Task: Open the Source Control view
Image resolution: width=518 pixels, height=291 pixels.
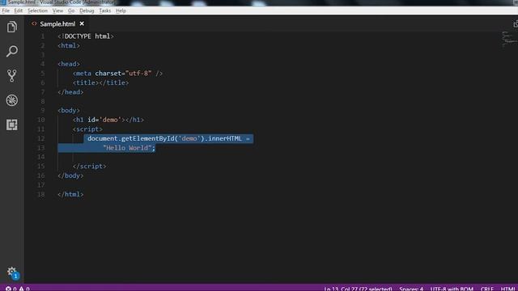Action: coord(12,75)
